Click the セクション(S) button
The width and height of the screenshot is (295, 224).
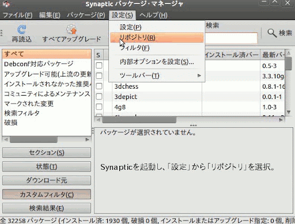click(47, 153)
